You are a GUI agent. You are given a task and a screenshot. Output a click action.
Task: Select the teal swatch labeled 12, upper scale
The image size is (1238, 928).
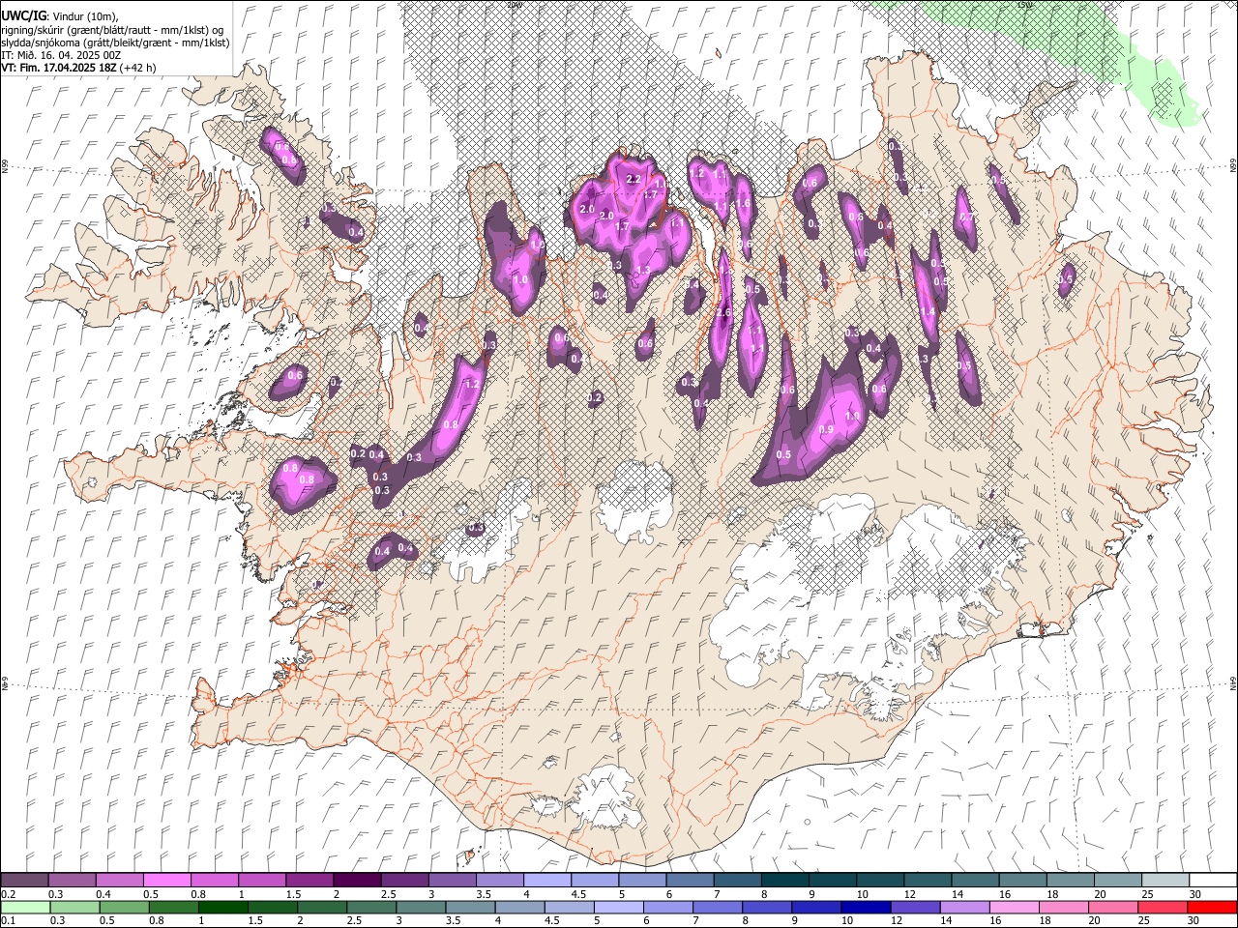[928, 881]
